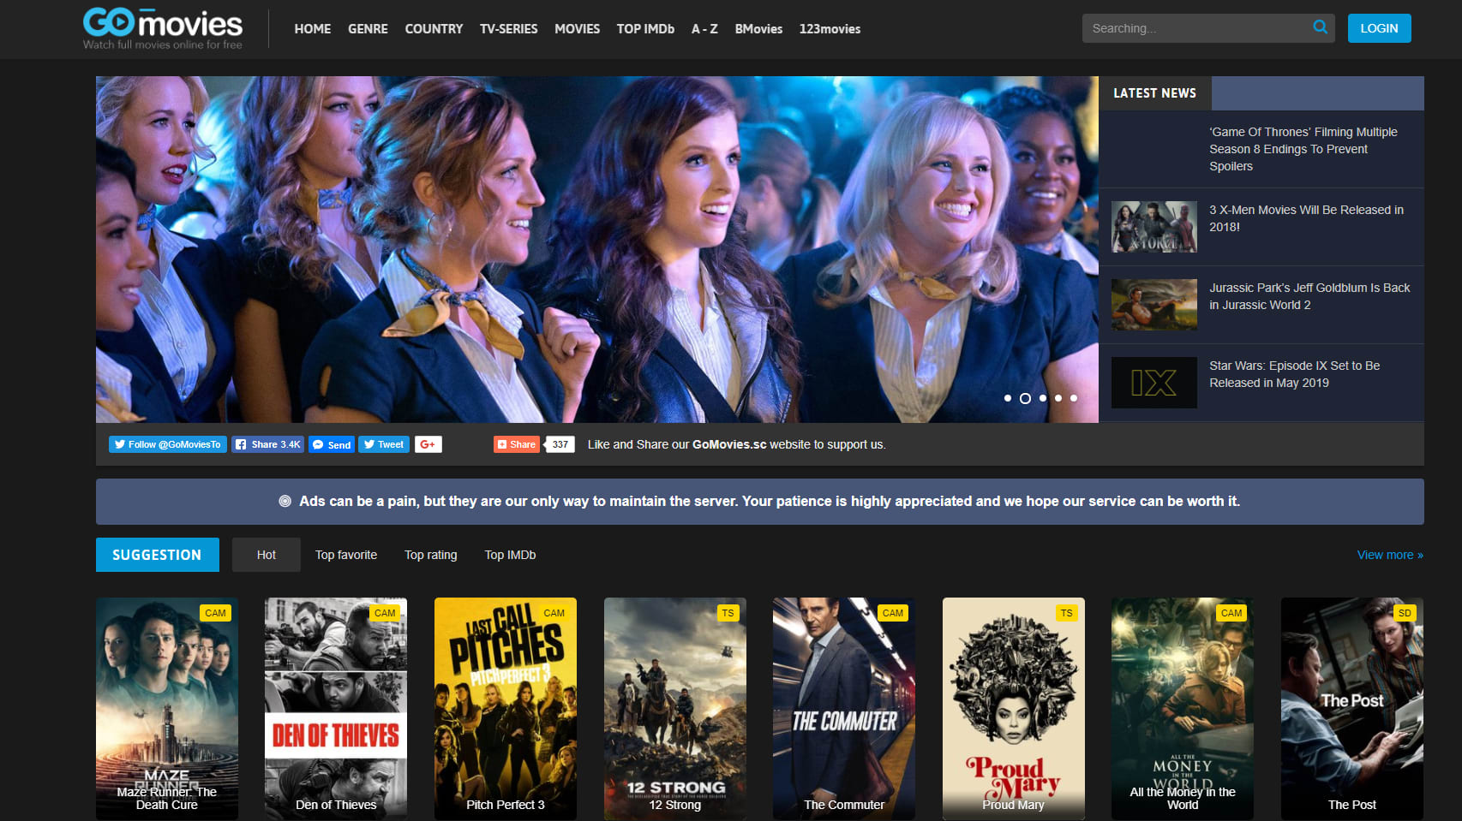Open the COUNTRY menu

tap(434, 29)
